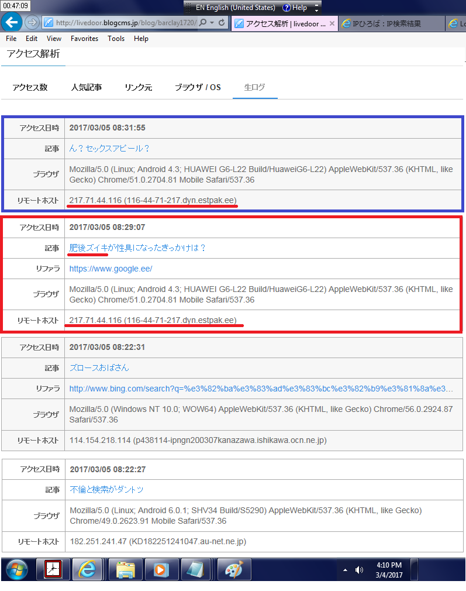Image resolution: width=466 pixels, height=591 pixels.
Task: Click the browser Back arrow button
Action: 12,22
